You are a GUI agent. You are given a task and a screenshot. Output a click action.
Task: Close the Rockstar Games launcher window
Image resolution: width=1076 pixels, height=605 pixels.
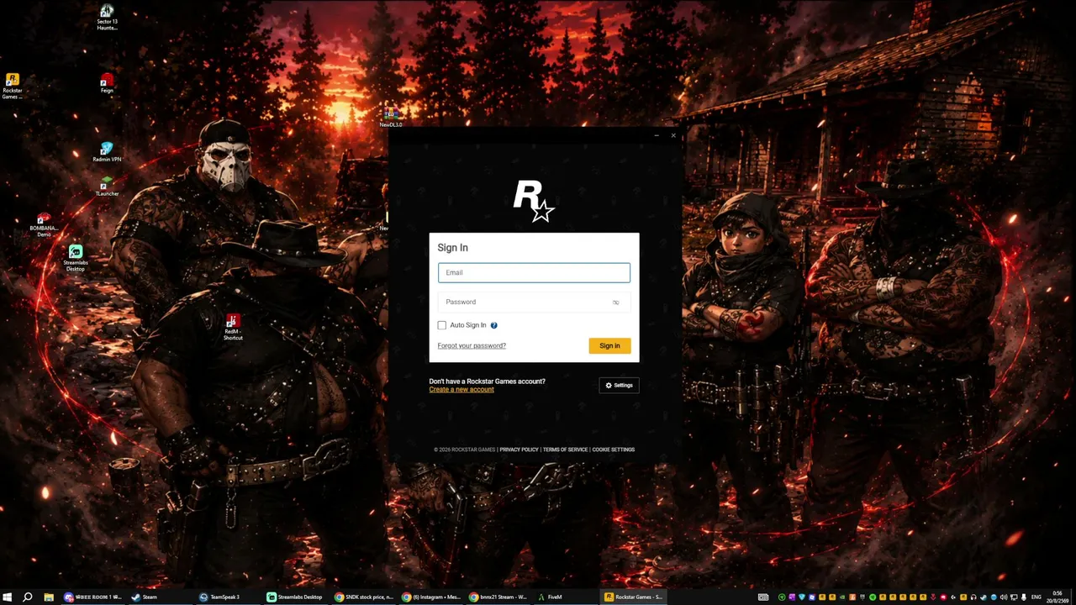tap(673, 135)
